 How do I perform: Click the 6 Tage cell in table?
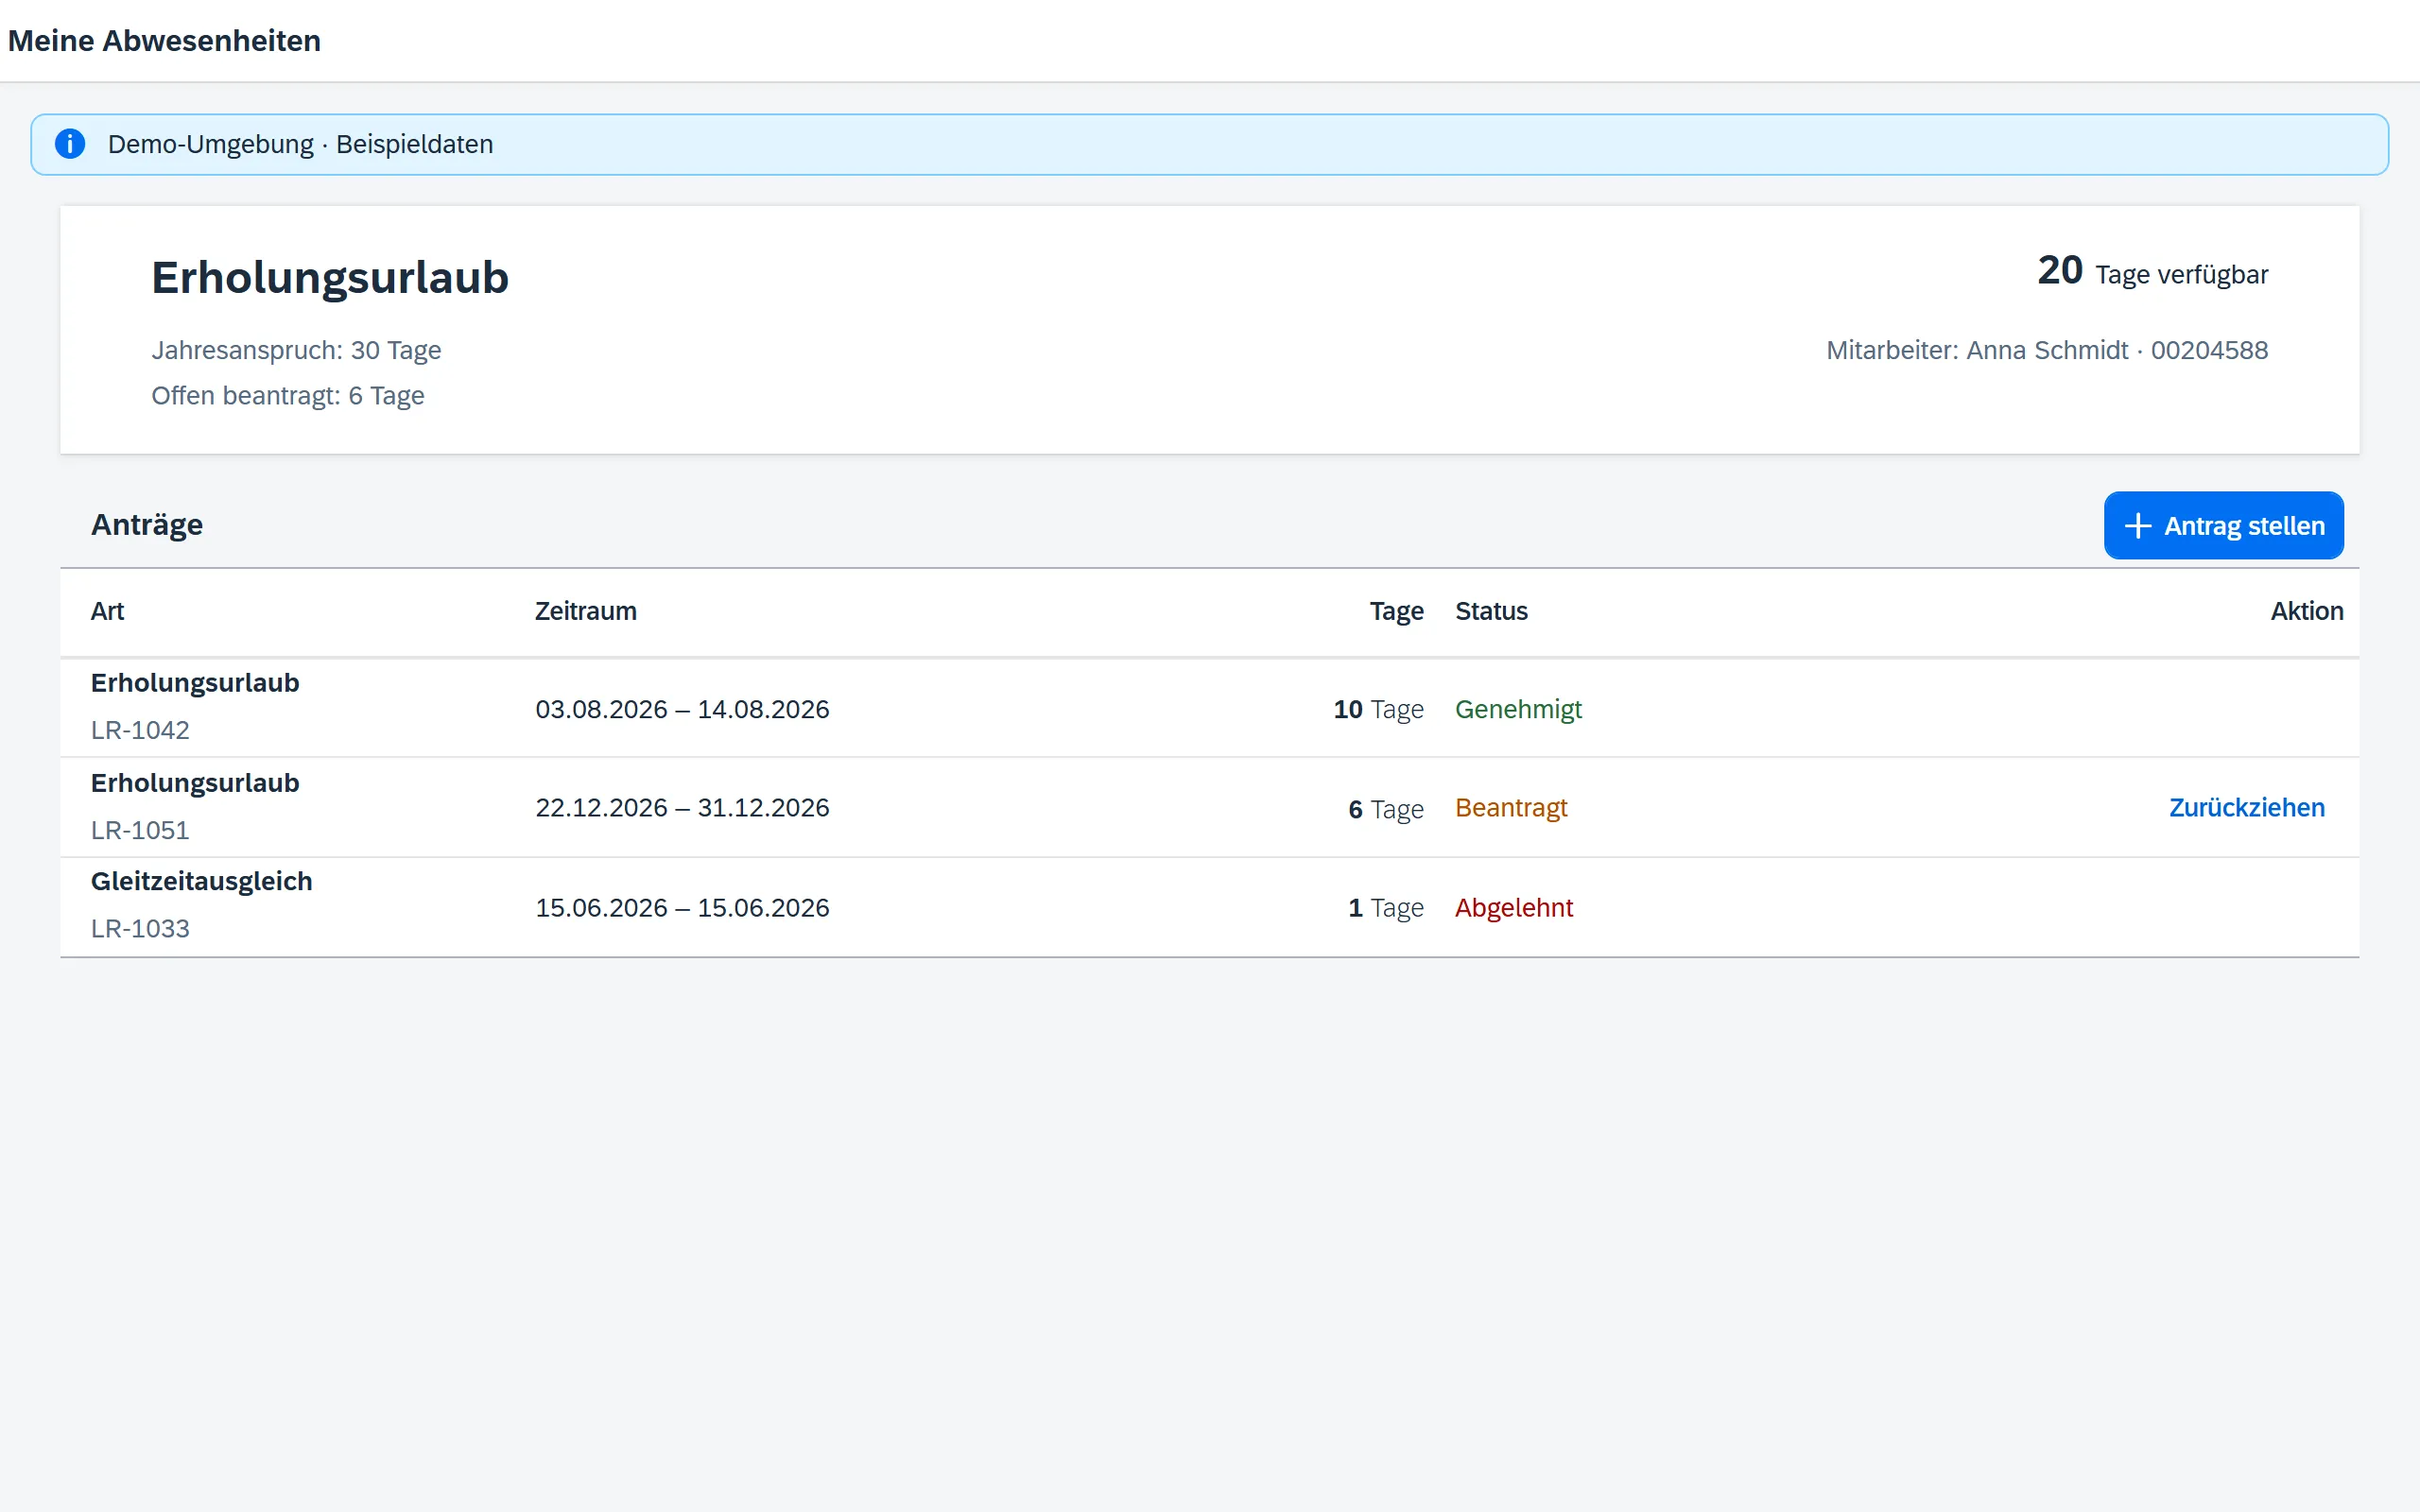[1385, 809]
